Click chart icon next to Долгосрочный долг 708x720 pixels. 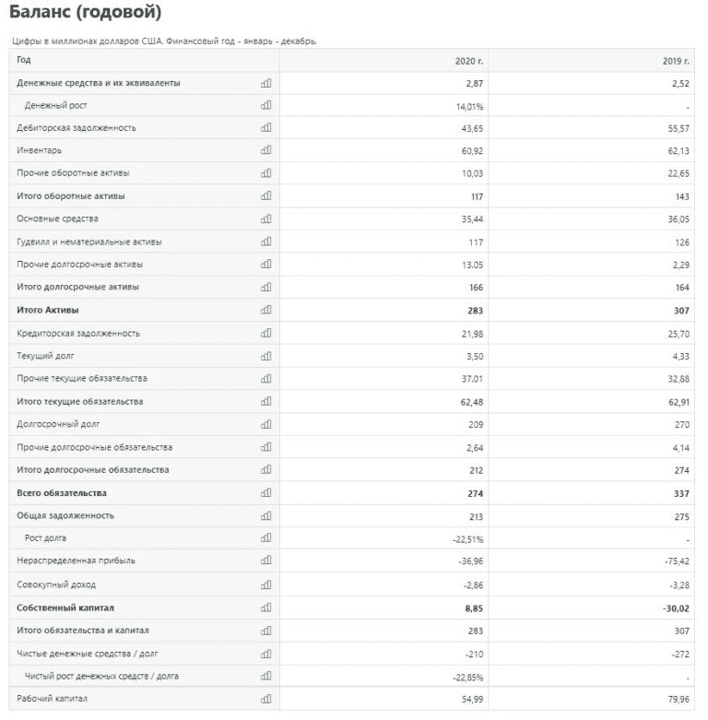click(x=266, y=424)
